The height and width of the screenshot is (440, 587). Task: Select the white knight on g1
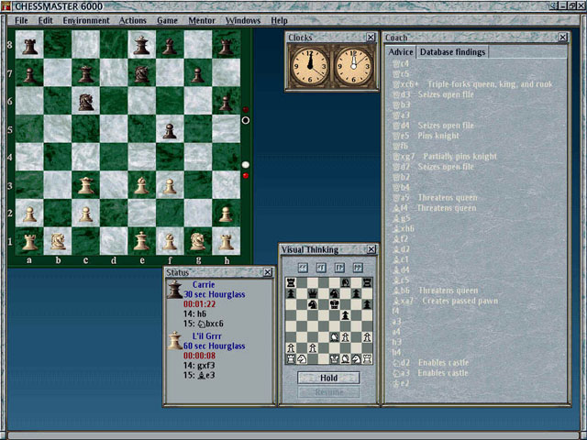tap(198, 241)
